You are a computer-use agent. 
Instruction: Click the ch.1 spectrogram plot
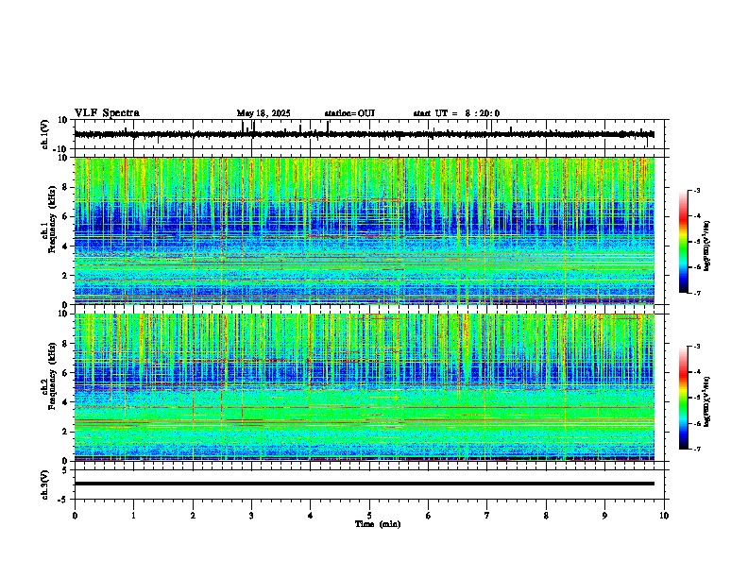click(x=365, y=230)
